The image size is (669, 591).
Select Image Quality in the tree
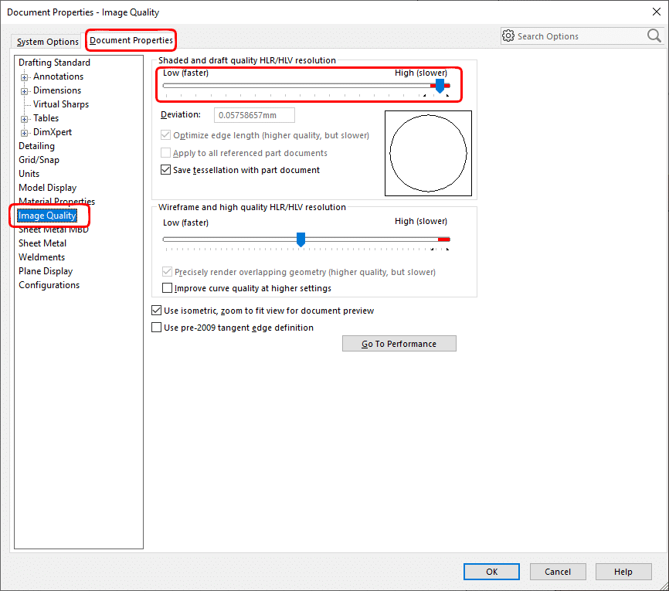click(47, 216)
